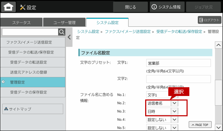Open No.5 dropdown showing 設定しない
The width and height of the screenshot is (223, 131).
coord(162,128)
